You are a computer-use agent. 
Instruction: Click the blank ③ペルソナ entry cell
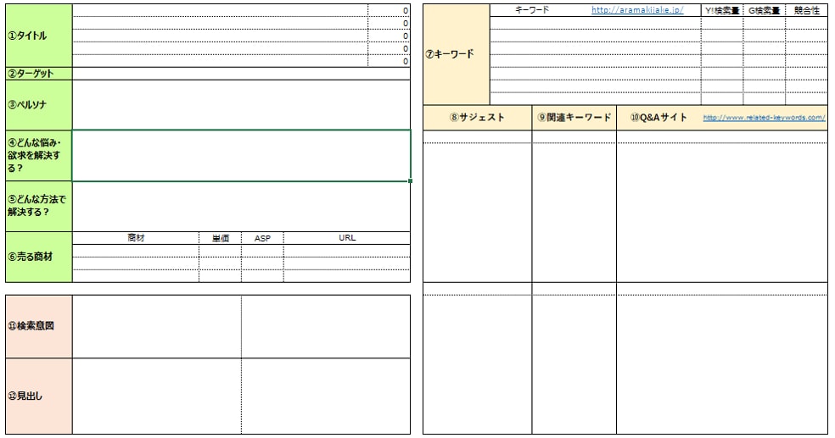pos(241,105)
